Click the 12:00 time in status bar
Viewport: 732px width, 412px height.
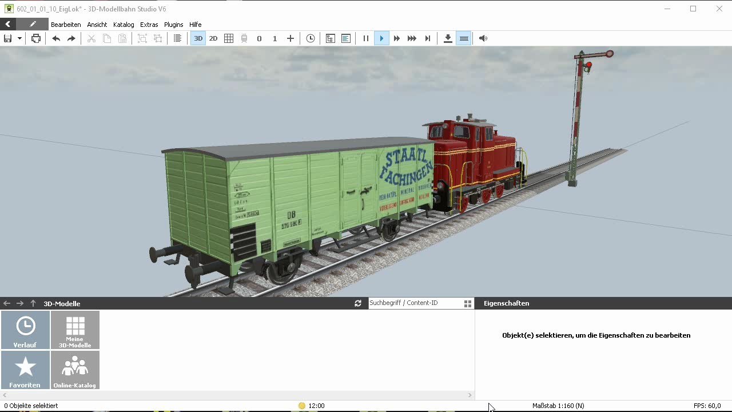pos(316,406)
